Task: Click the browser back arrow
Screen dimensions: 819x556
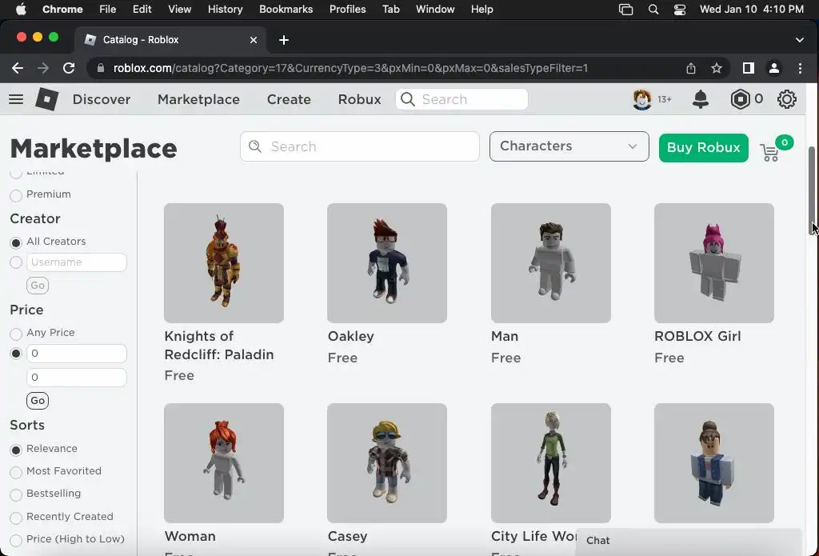Action: 18,69
